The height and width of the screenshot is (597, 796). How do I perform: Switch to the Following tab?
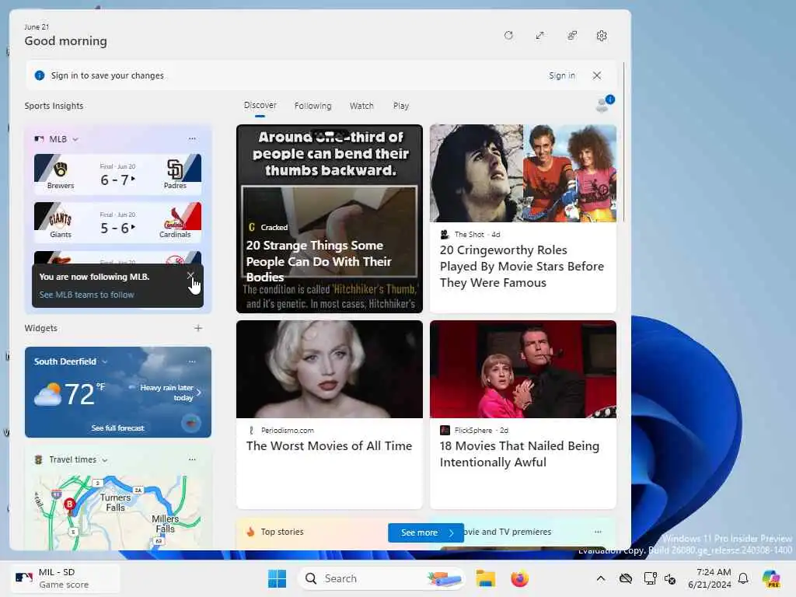coord(312,106)
